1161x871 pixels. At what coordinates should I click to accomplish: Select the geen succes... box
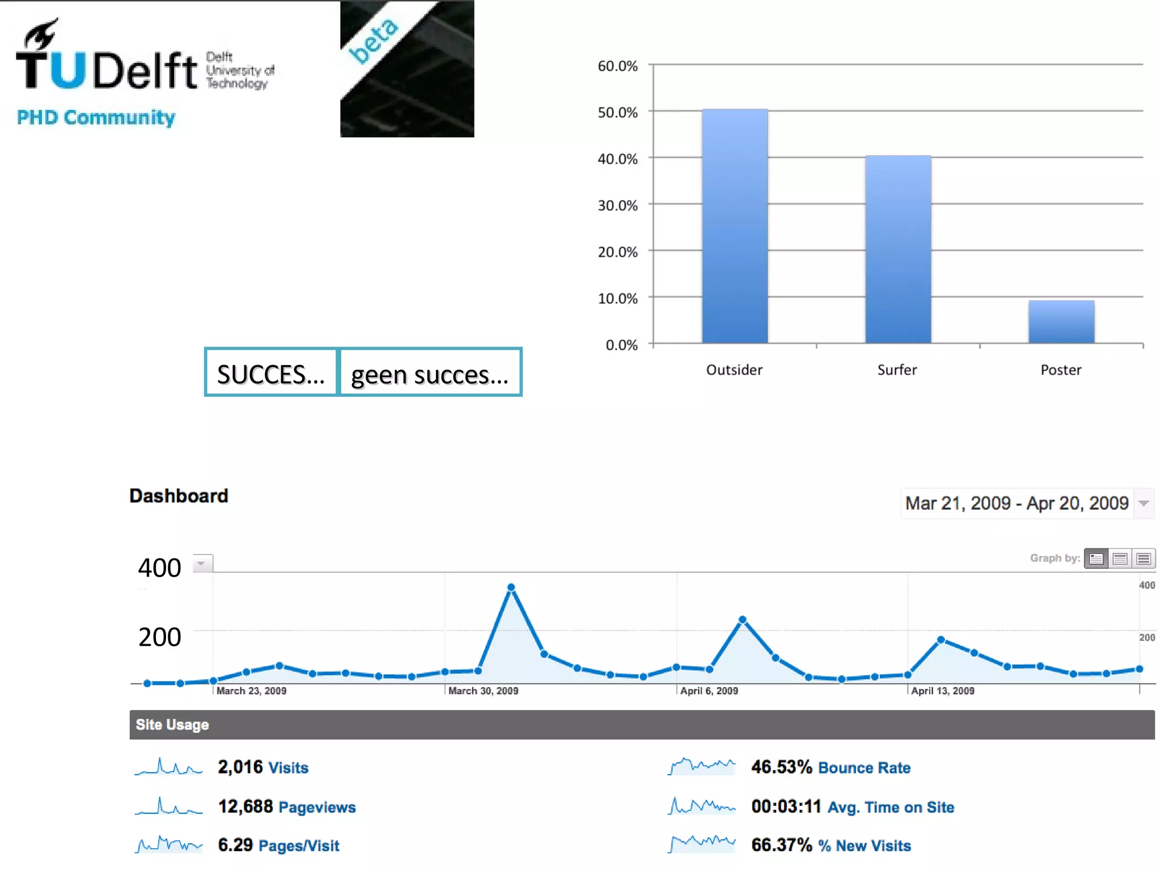430,373
